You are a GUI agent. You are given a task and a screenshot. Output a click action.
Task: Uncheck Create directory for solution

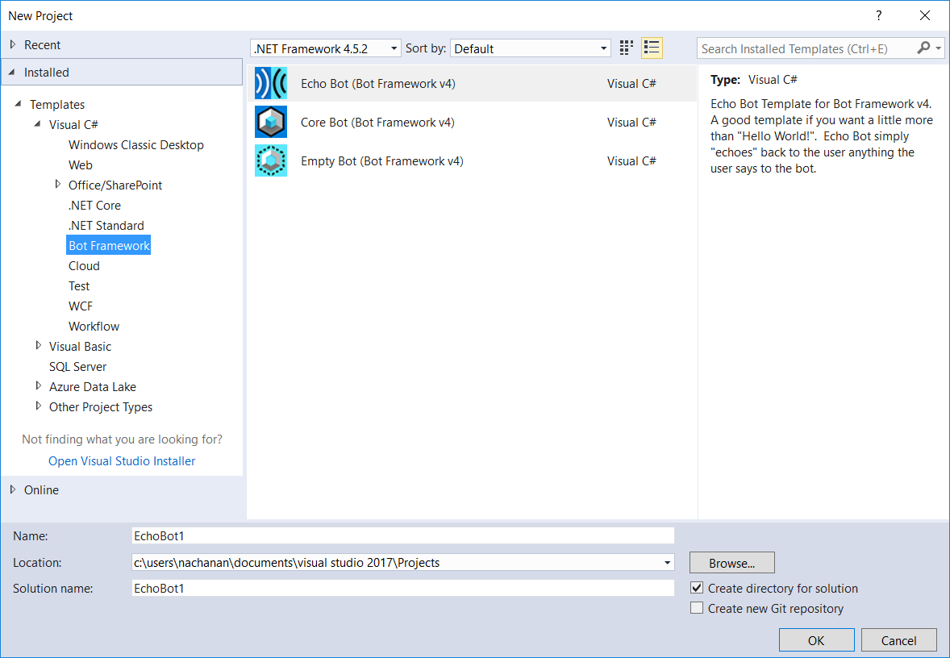point(698,589)
